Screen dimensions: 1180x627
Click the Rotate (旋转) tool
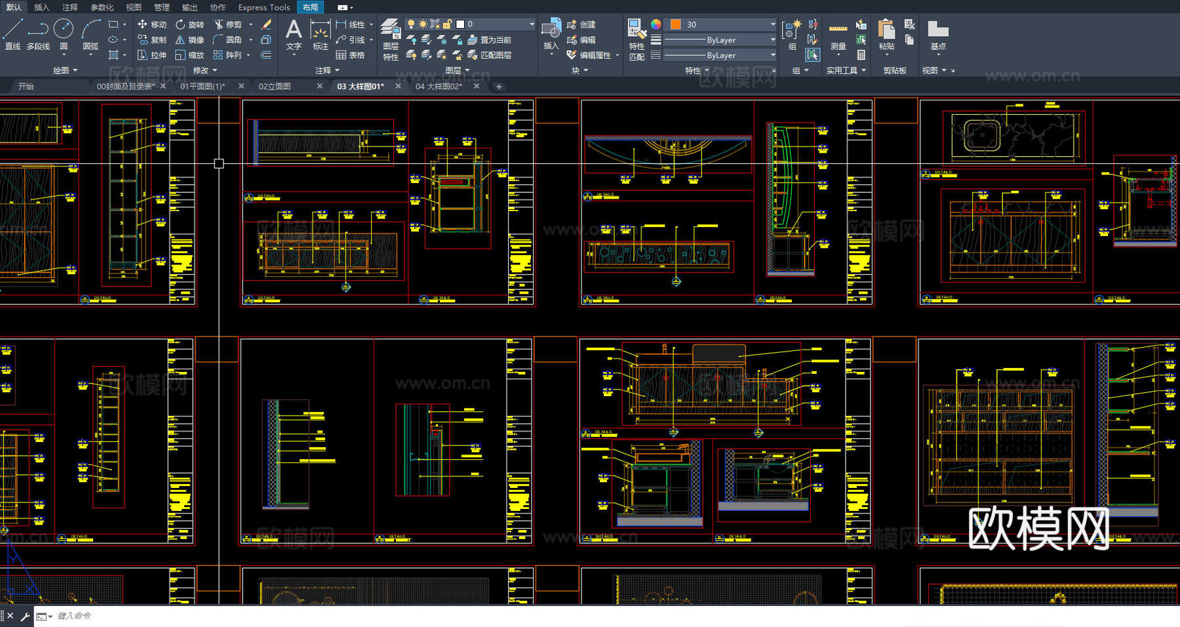[x=189, y=24]
